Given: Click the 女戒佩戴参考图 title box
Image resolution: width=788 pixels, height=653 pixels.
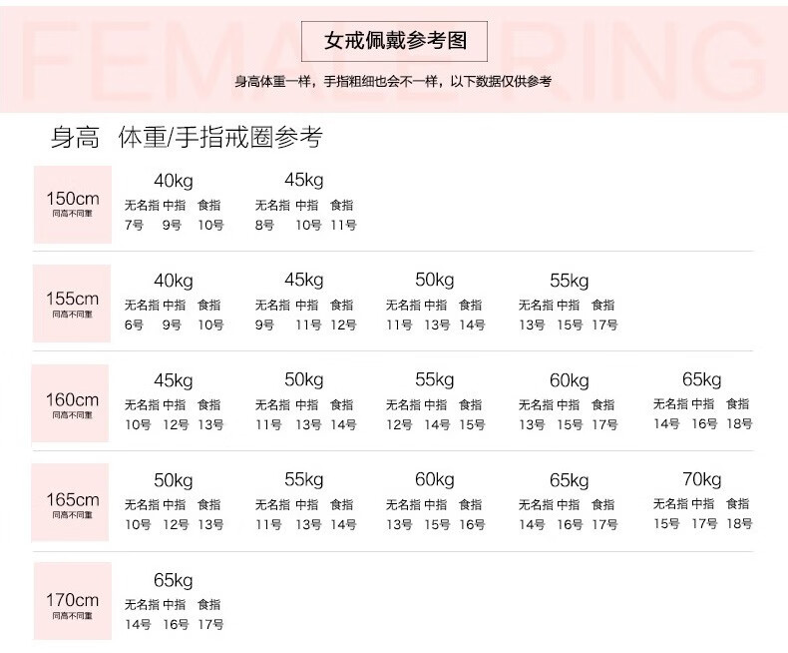Looking at the screenshot, I should [395, 42].
